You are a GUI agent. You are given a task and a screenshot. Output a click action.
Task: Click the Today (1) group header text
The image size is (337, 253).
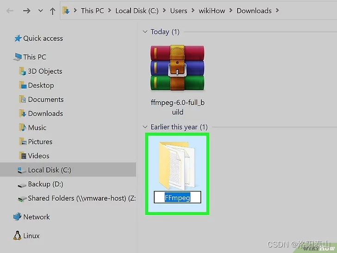click(x=165, y=32)
